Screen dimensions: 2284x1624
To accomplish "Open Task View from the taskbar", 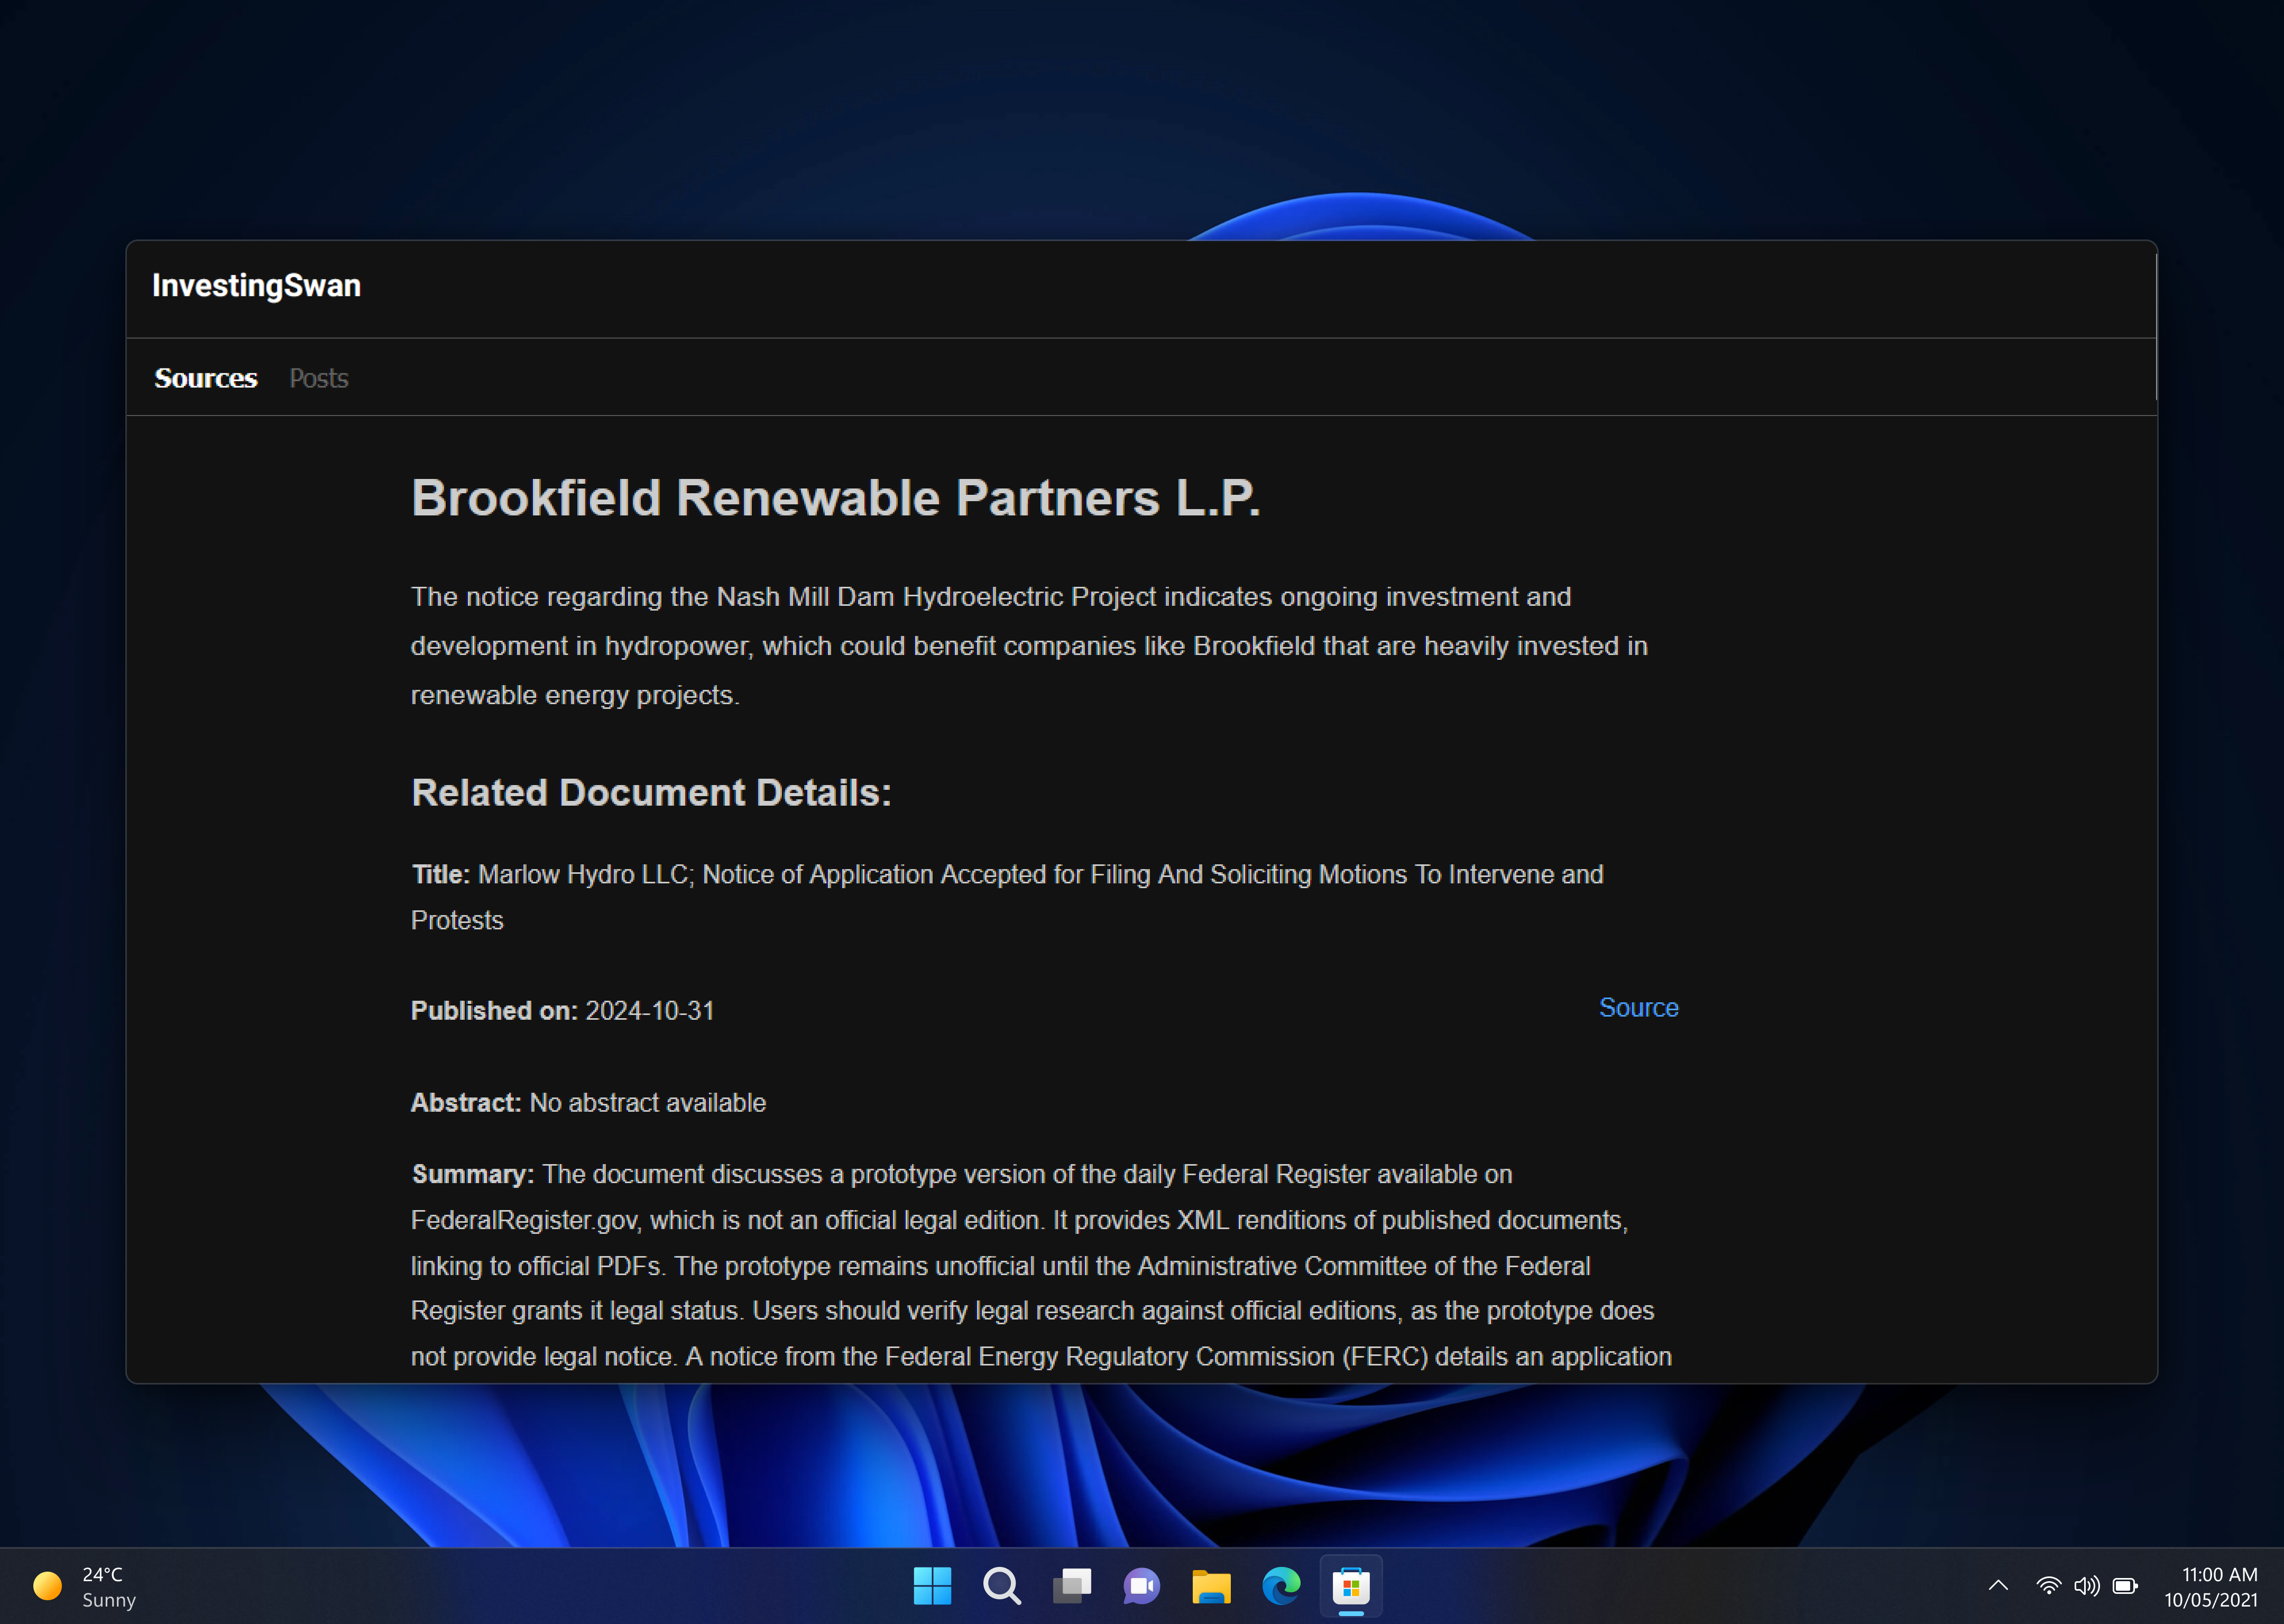I will coord(1071,1585).
